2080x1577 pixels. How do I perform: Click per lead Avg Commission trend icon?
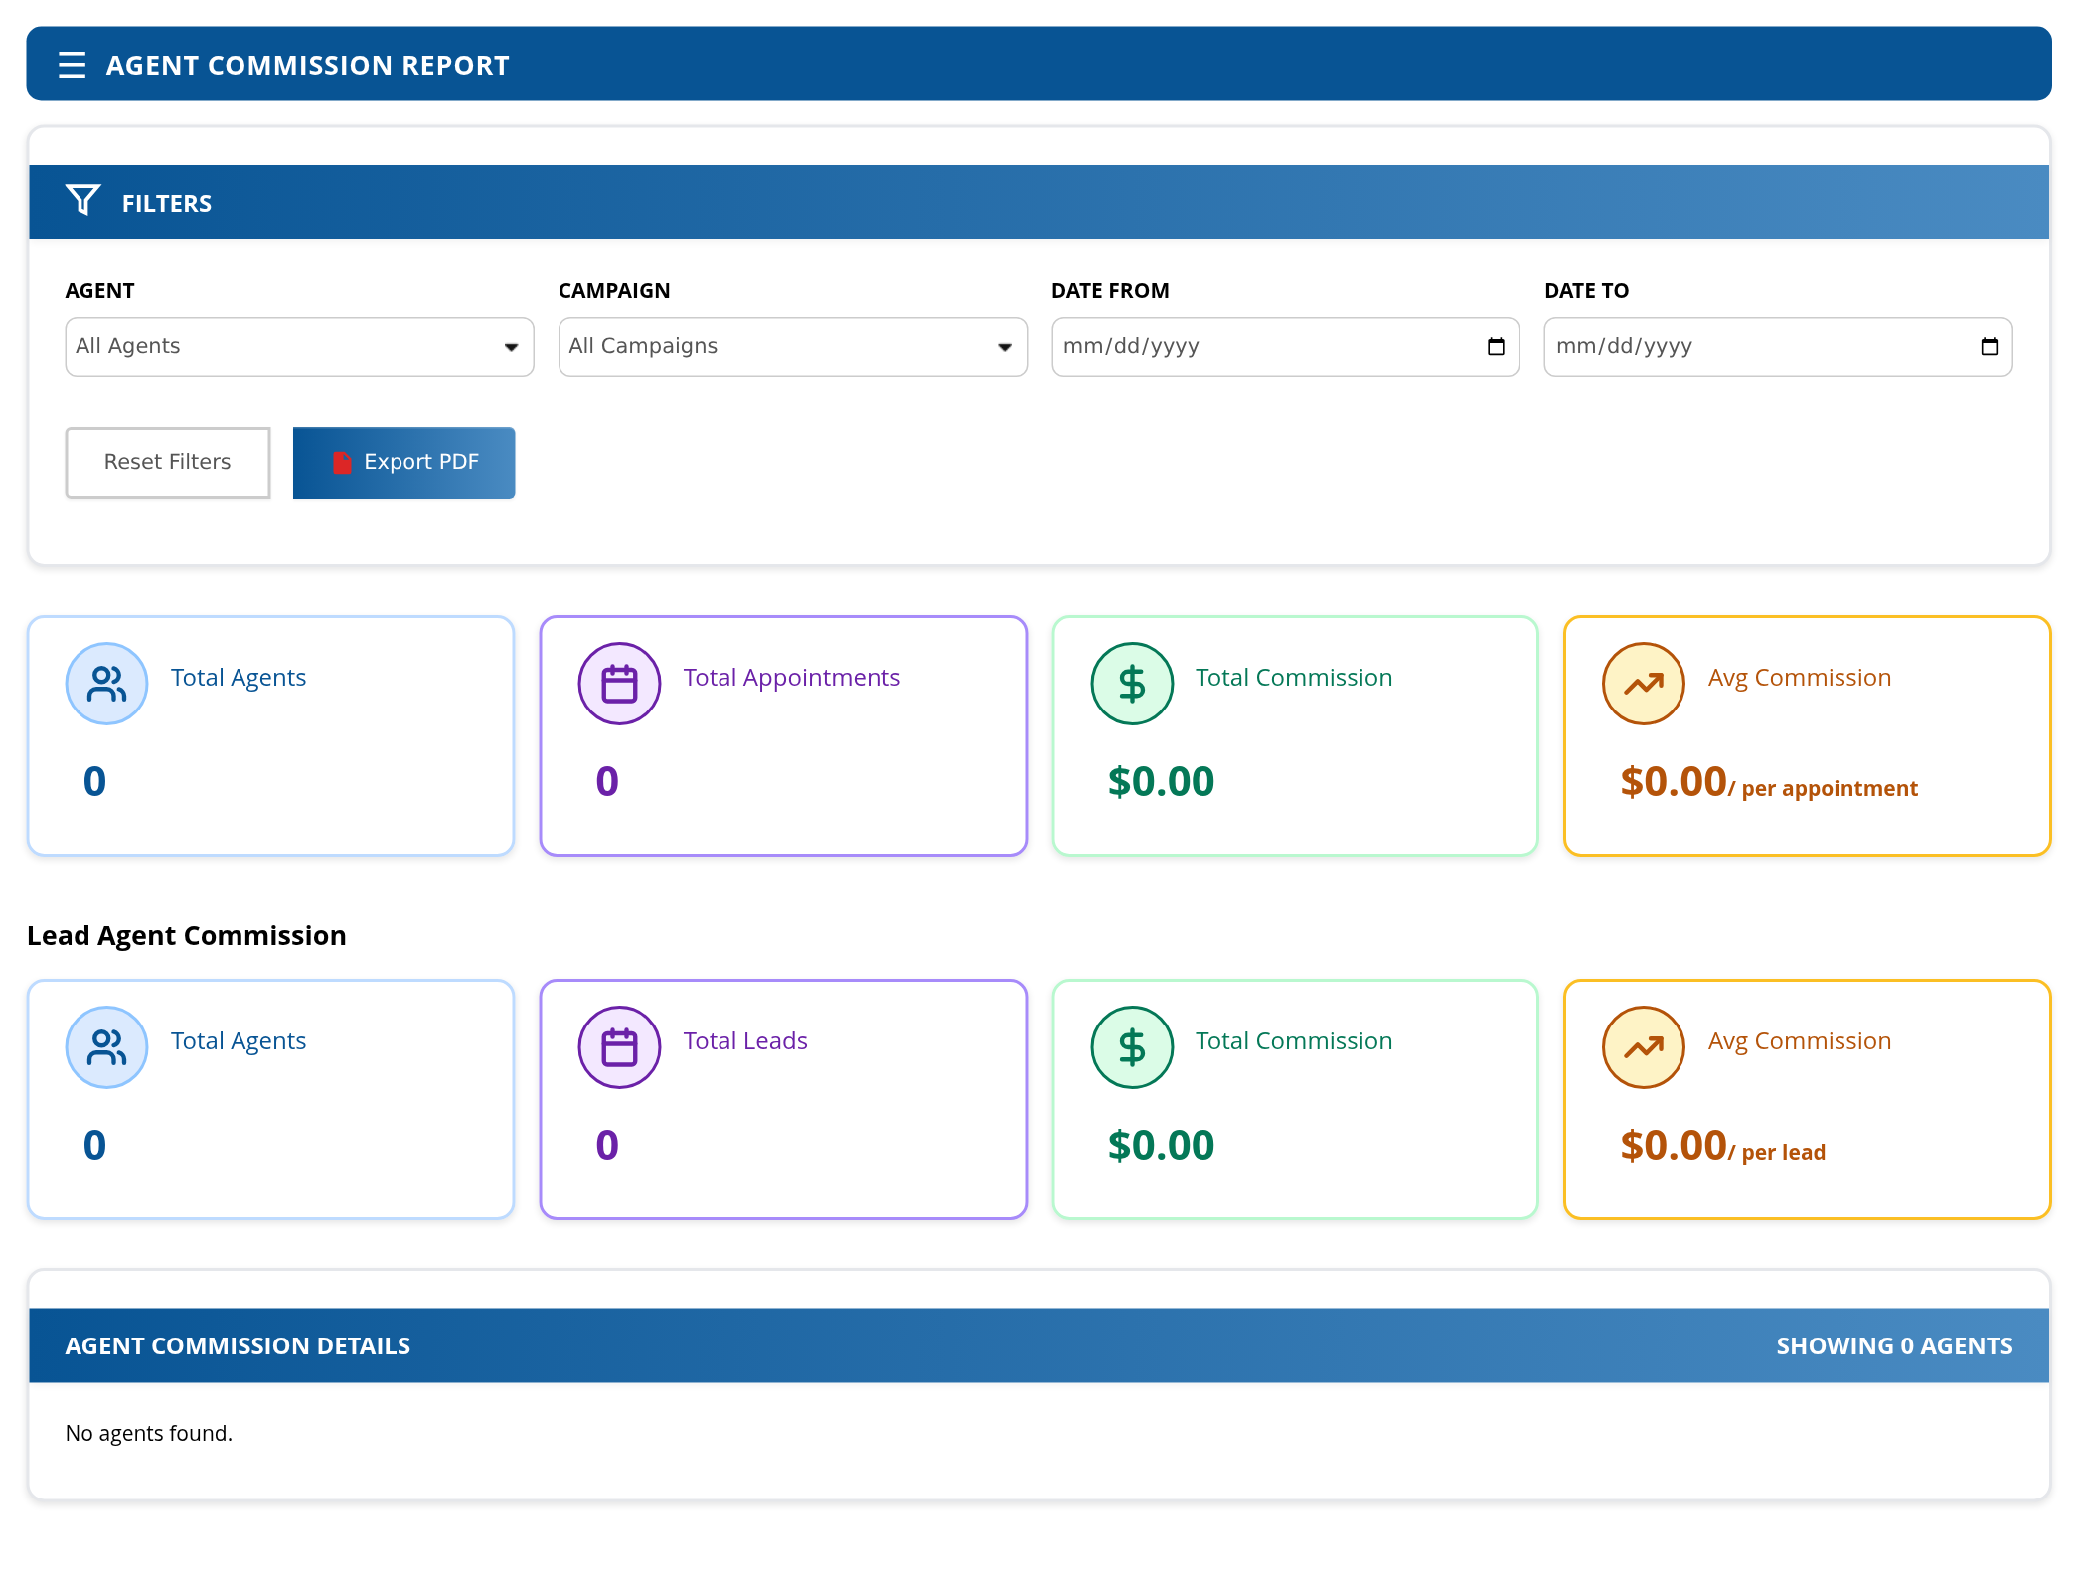[x=1644, y=1047]
